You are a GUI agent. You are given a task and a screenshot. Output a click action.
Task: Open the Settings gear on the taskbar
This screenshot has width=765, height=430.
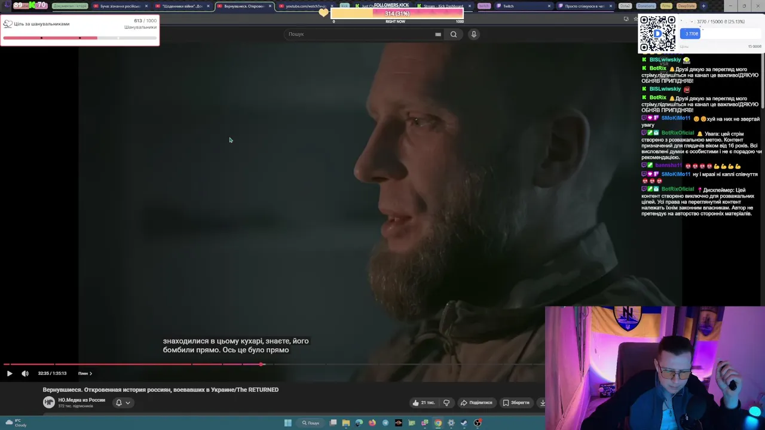coord(451,423)
